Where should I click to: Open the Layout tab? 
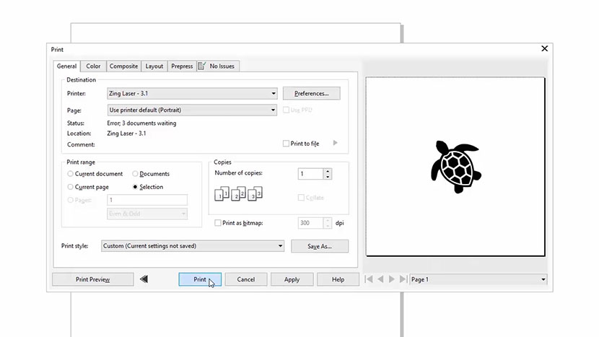(x=154, y=66)
